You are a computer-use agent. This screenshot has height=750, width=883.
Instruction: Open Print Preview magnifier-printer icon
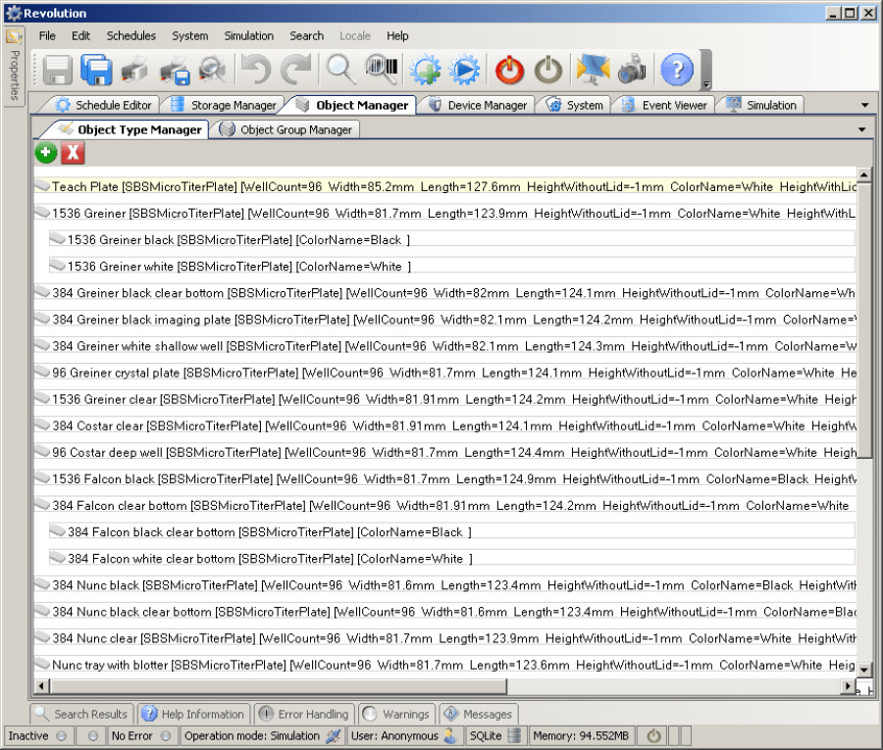coord(214,70)
